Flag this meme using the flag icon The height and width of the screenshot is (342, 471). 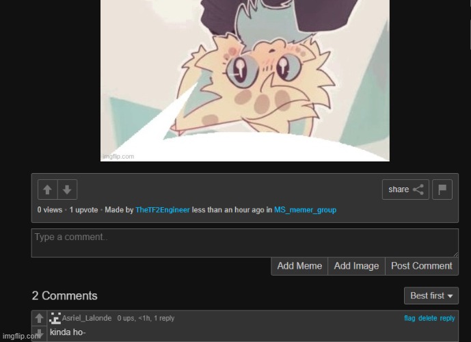tap(442, 189)
